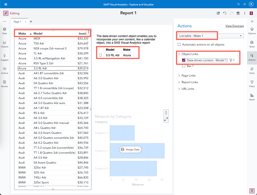Open the Rules pane

pyautogui.click(x=252, y=71)
